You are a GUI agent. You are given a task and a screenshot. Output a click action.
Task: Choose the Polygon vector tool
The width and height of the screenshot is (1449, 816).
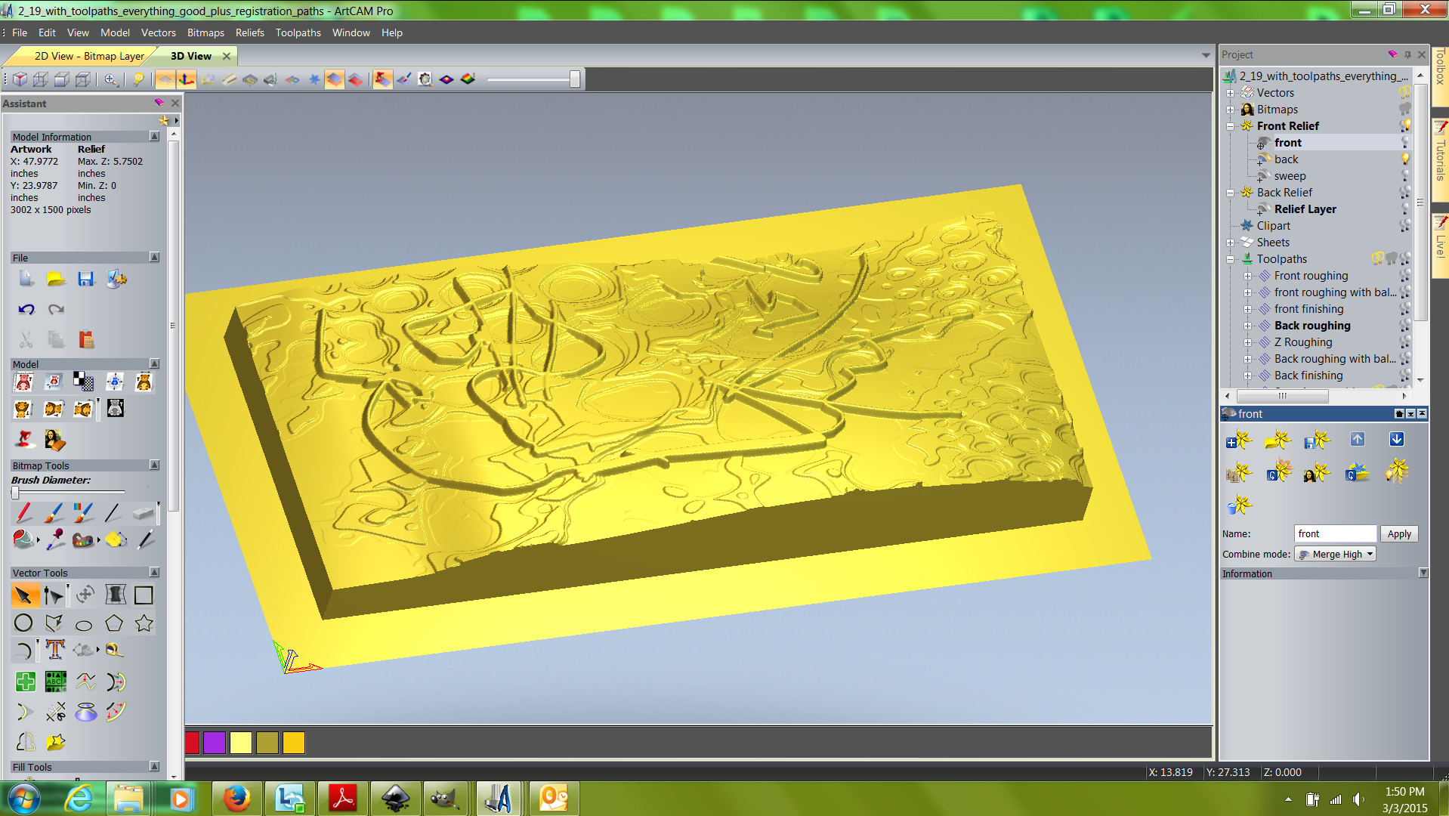(114, 623)
